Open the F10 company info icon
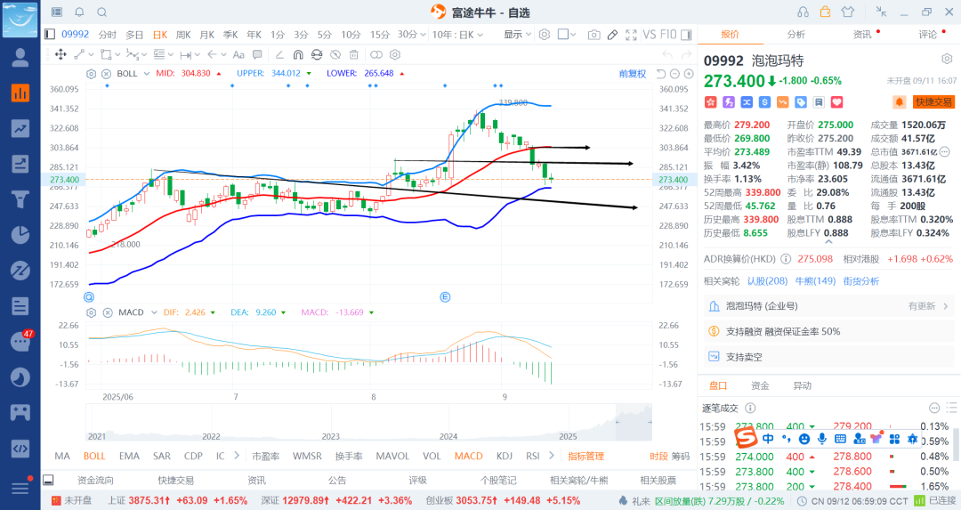 pos(668,35)
